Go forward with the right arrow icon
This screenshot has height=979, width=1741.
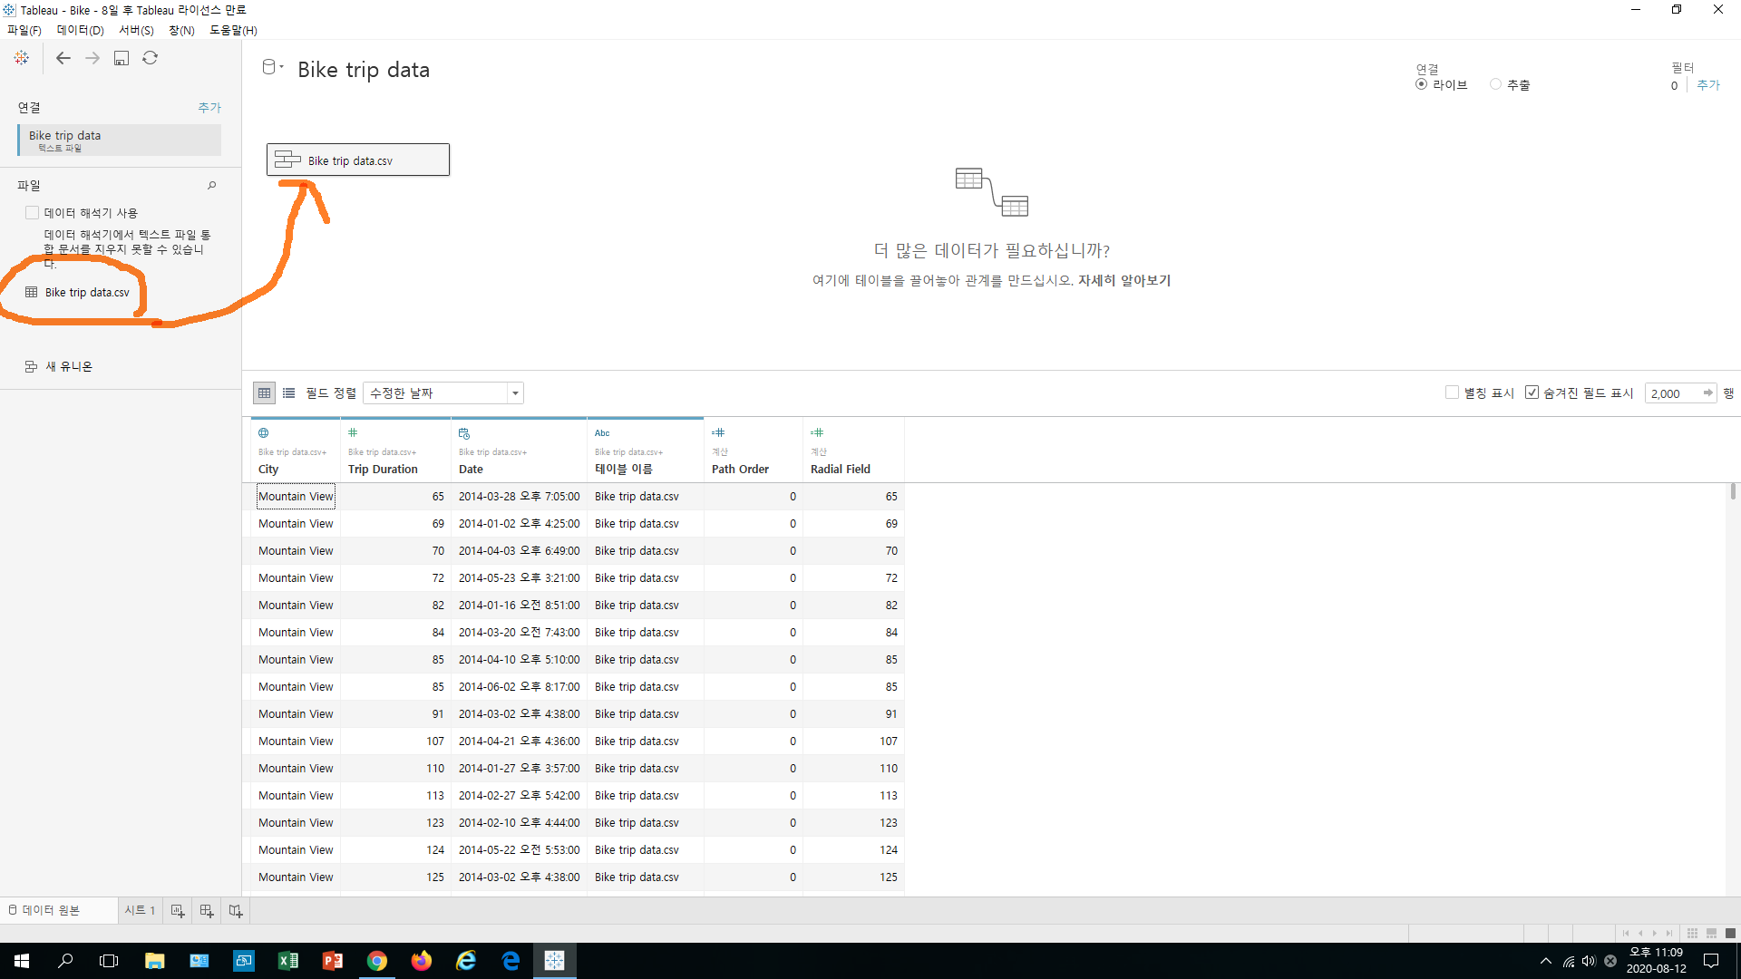[x=92, y=58]
